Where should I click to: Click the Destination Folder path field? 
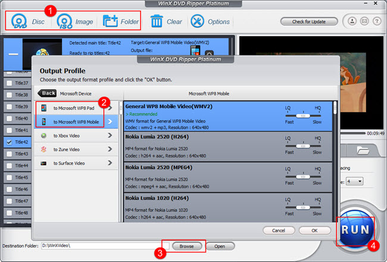(105, 246)
